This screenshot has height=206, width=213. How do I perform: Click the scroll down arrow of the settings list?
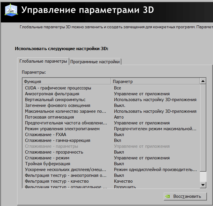[203, 185]
